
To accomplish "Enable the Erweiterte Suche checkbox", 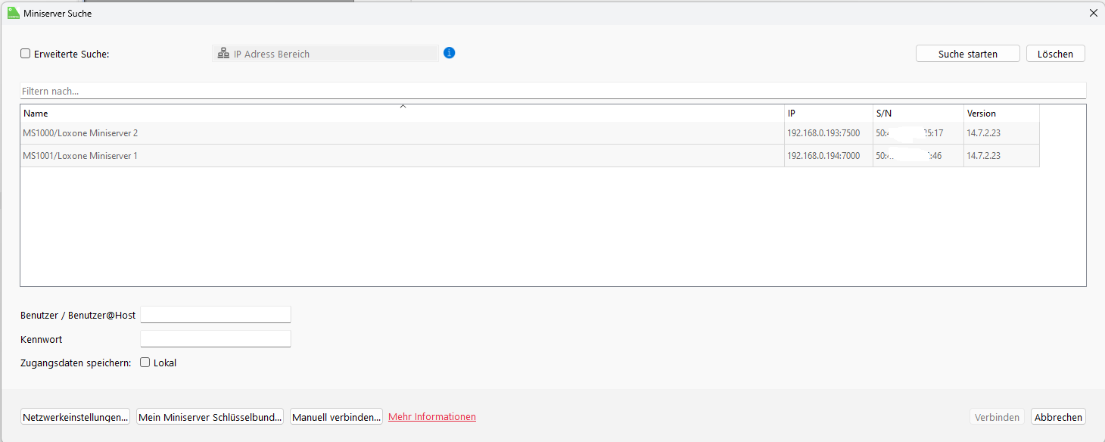I will [25, 54].
